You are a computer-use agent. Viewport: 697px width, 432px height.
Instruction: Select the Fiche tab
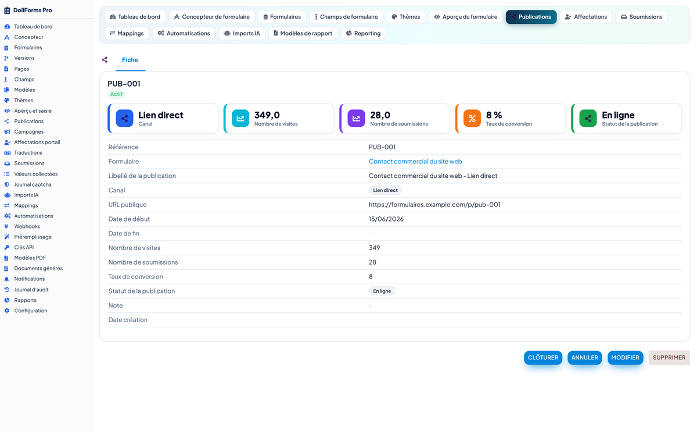pos(130,60)
